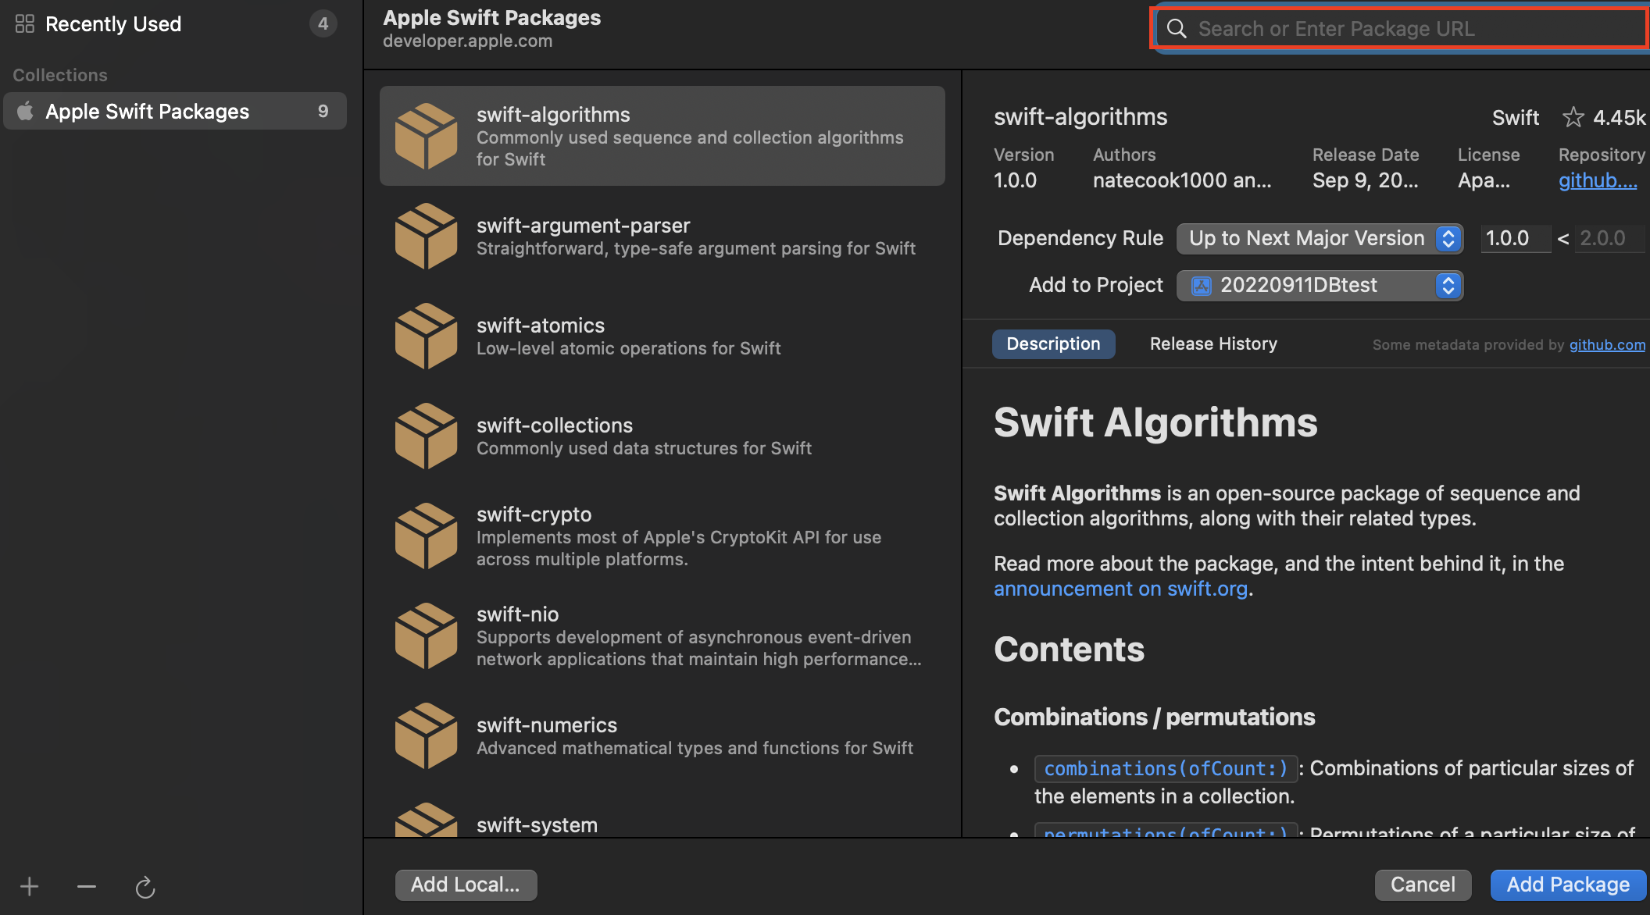
Task: Select the swift-system package row
Action: [662, 818]
